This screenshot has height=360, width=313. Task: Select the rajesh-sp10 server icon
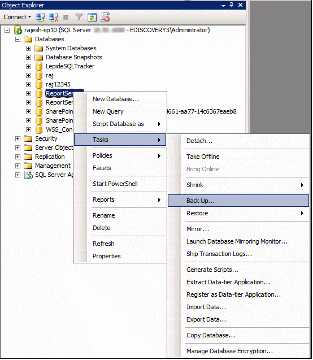point(18,30)
